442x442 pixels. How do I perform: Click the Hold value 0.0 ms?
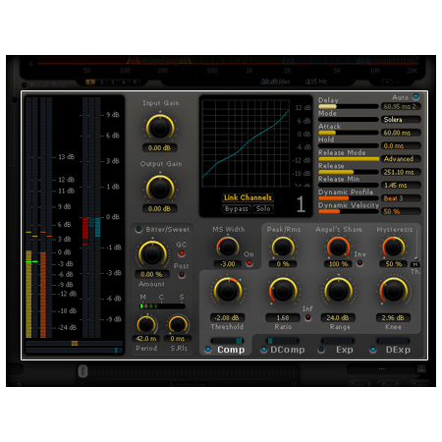tap(401, 145)
